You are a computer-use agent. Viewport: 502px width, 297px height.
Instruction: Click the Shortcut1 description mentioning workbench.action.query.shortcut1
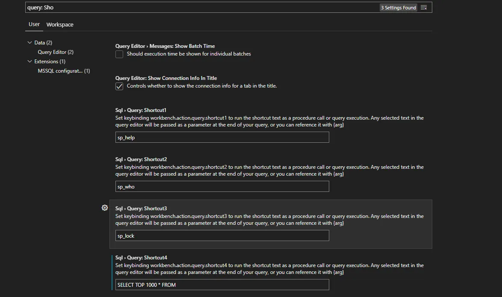point(269,121)
